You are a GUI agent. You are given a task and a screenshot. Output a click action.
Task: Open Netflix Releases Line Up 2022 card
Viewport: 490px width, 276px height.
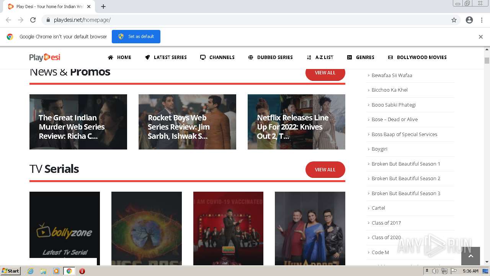click(x=296, y=122)
